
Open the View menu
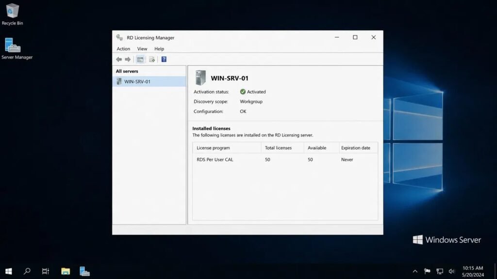point(142,49)
